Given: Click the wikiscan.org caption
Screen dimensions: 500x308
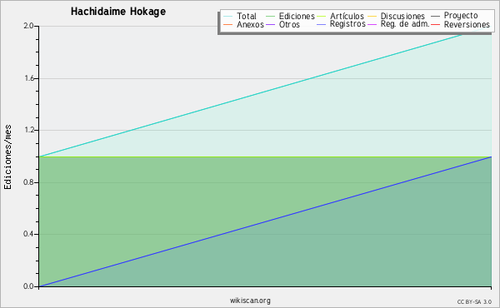Looking at the screenshot, I should point(250,301).
